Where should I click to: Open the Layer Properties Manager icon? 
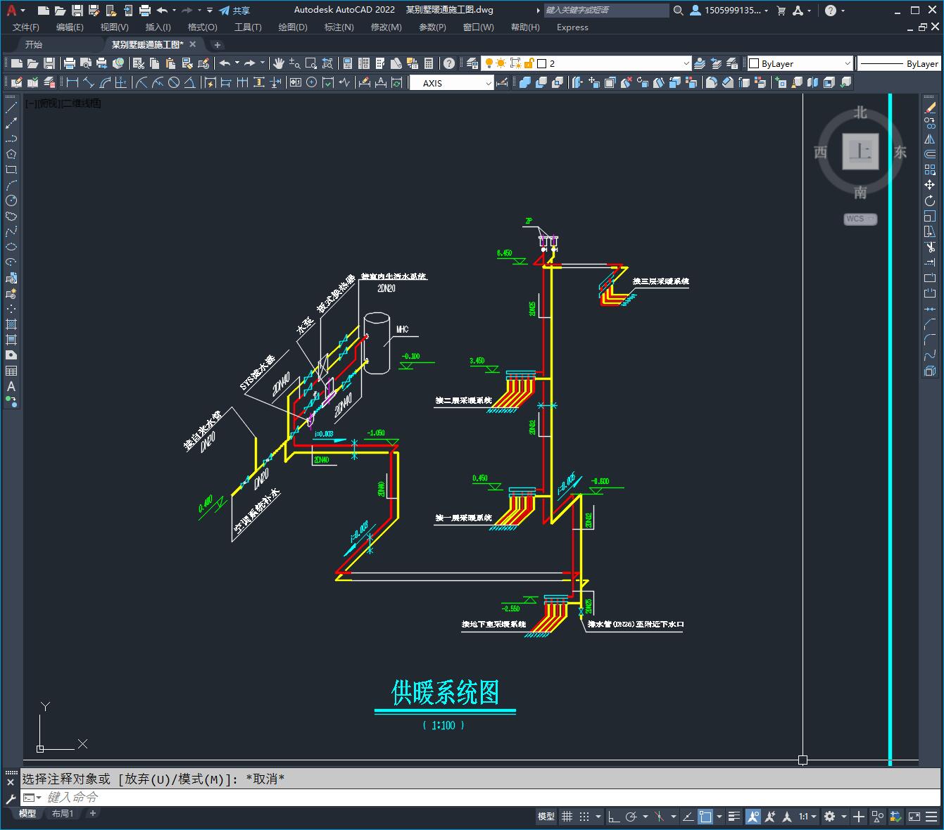[472, 63]
